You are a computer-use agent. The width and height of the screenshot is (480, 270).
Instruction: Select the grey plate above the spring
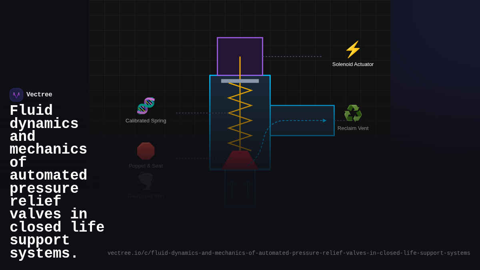tap(240, 81)
